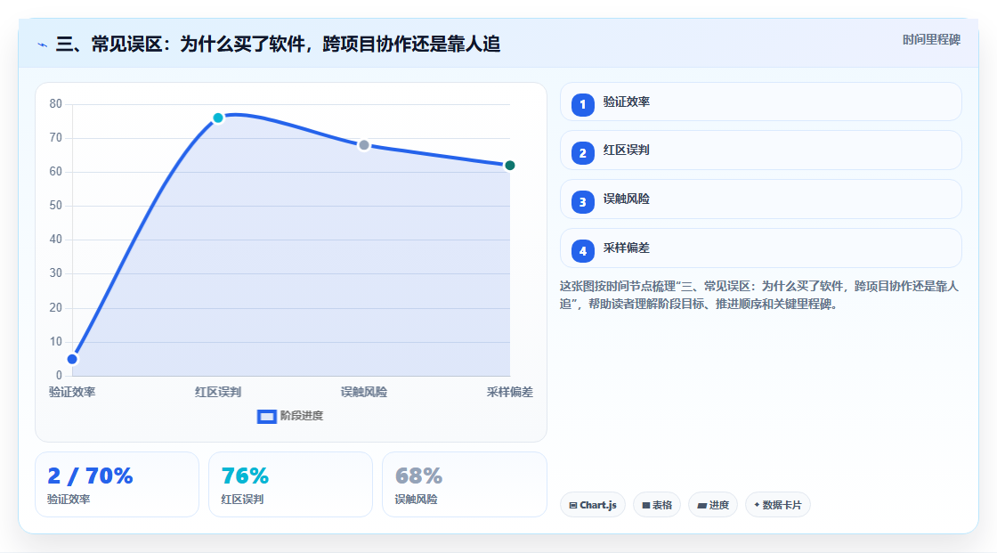Click the x-axis label 红区误判
The width and height of the screenshot is (997, 553).
point(218,392)
